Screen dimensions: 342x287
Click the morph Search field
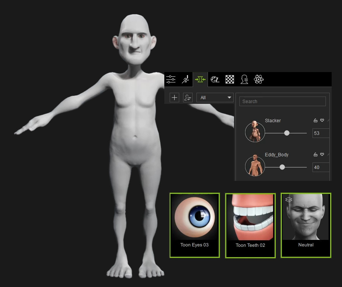click(282, 102)
